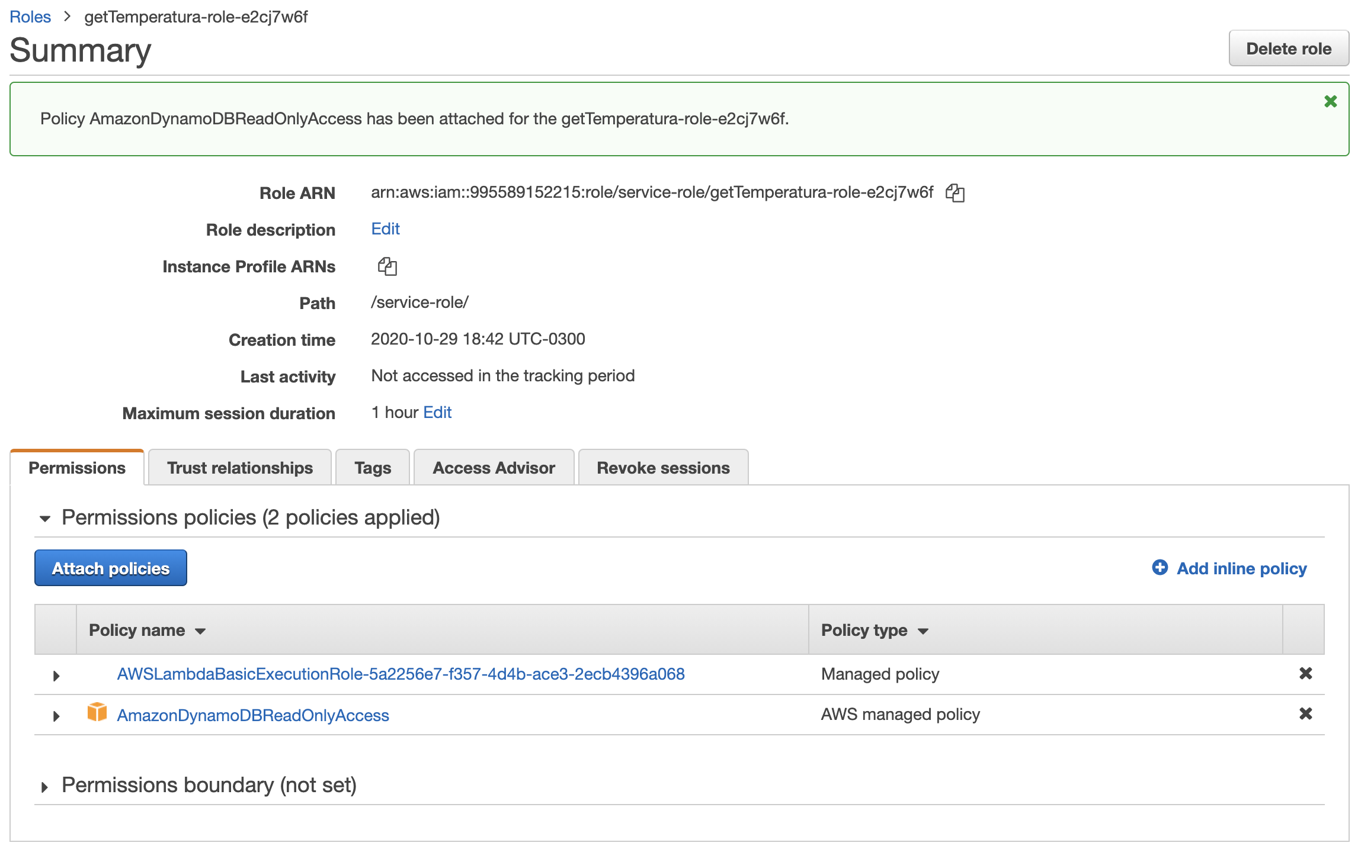Copy the Role ARN to clipboard

(x=955, y=193)
